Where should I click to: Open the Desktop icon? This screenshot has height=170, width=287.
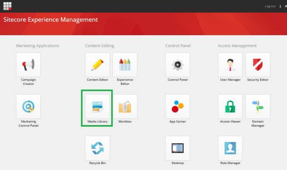click(177, 148)
